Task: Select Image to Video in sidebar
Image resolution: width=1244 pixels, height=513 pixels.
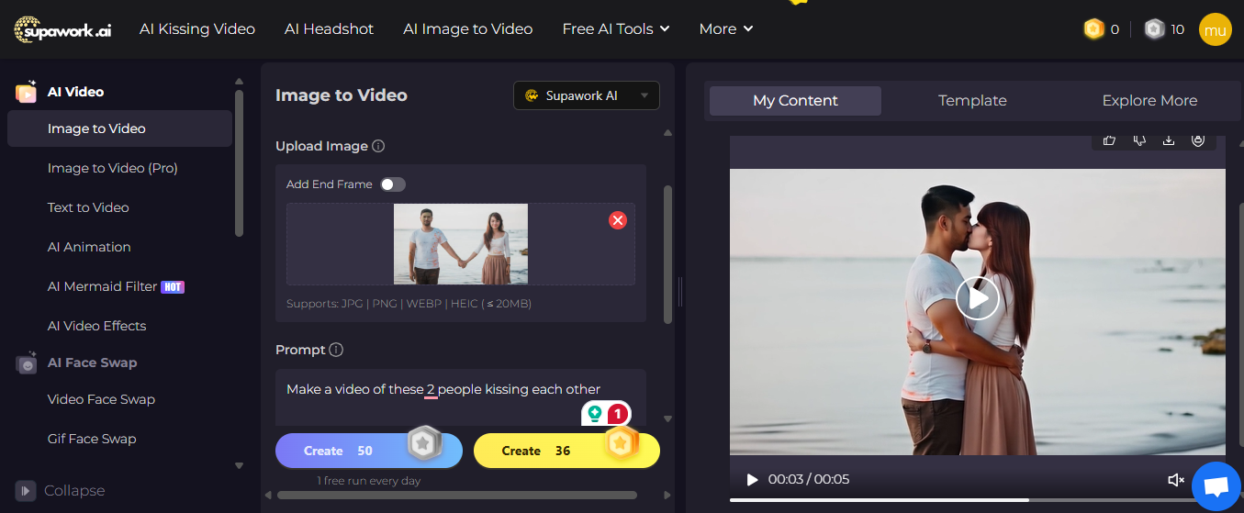Action: pos(119,128)
